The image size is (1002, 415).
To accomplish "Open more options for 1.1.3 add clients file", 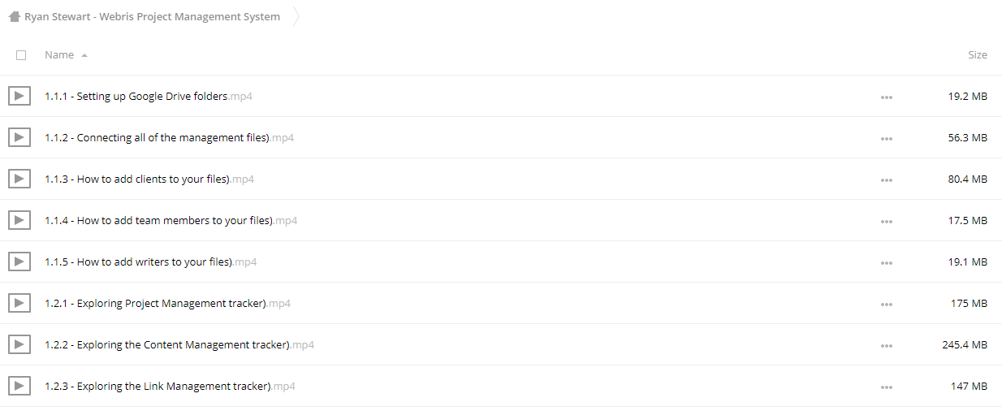I will (x=886, y=179).
